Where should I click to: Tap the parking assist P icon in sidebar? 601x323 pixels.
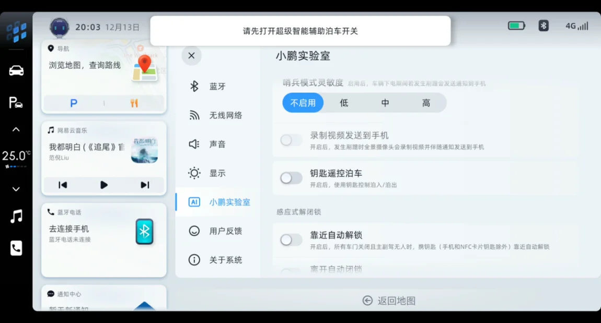tap(16, 103)
